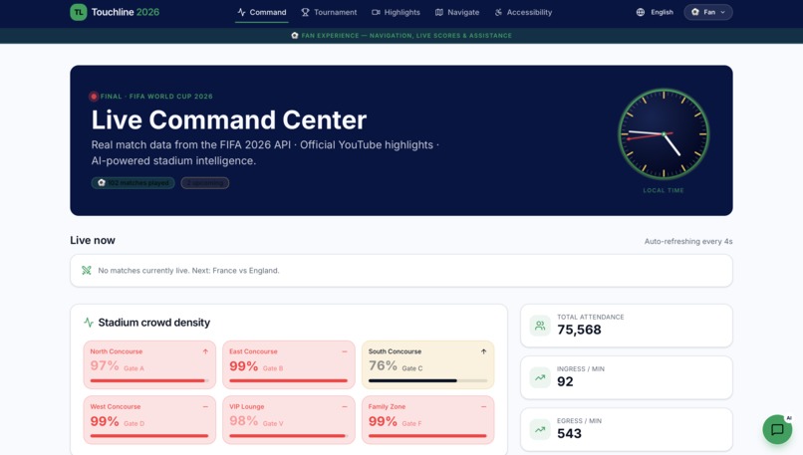Image resolution: width=803 pixels, height=455 pixels.
Task: Click the trophy icon beside Tournament
Action: tap(305, 12)
